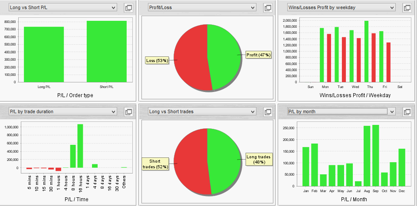Viewport: 417px width, 206px height.
Task: Pop out Wins/Losses Profit by weekday chart
Action: click(x=407, y=8)
